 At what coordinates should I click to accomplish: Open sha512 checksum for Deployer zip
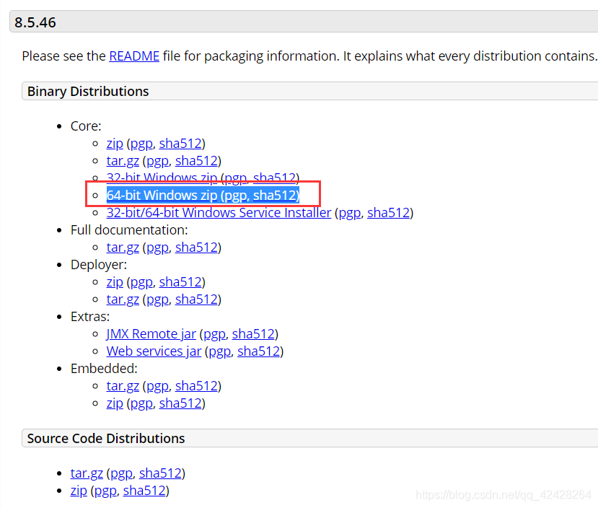pyautogui.click(x=180, y=282)
